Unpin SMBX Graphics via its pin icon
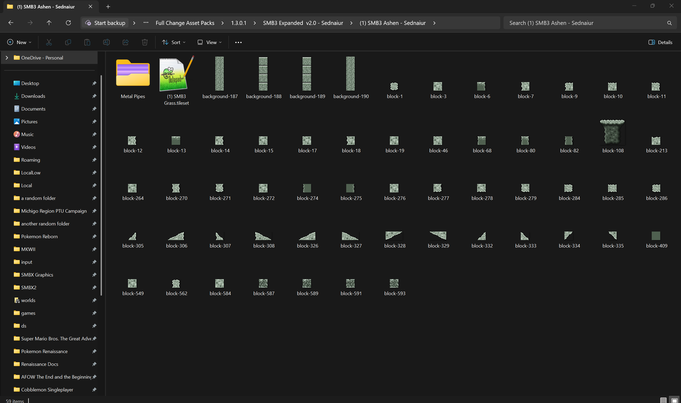This screenshot has height=403, width=681. (94, 275)
